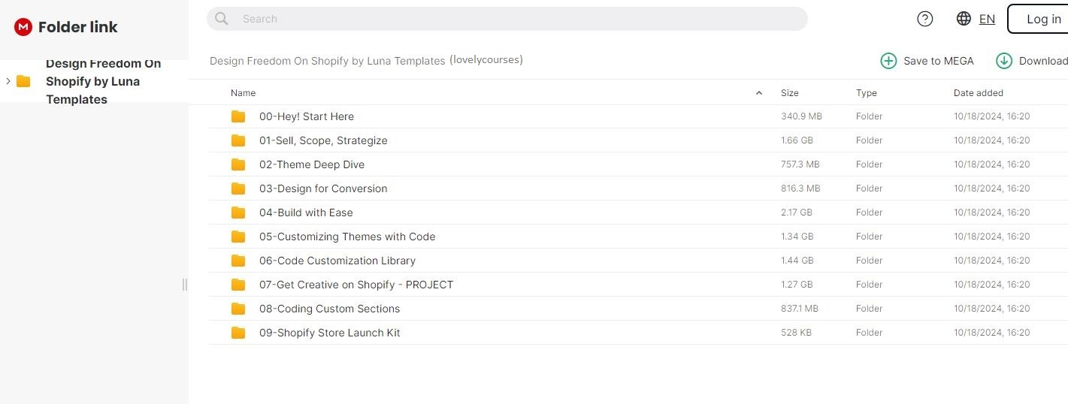Image resolution: width=1068 pixels, height=404 pixels.
Task: Sort the list by the Size column
Action: (789, 93)
